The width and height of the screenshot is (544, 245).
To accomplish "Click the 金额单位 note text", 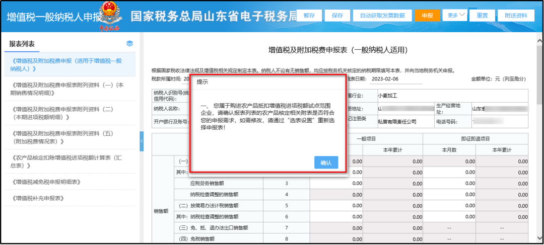I will tap(498, 79).
